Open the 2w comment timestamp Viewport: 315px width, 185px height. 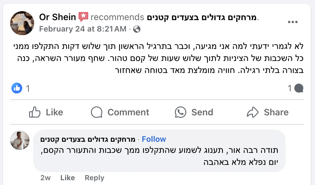coord(45,178)
